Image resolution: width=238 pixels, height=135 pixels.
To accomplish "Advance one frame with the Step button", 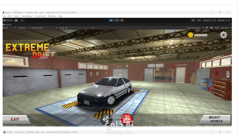I will pyautogui.click(x=122, y=20).
